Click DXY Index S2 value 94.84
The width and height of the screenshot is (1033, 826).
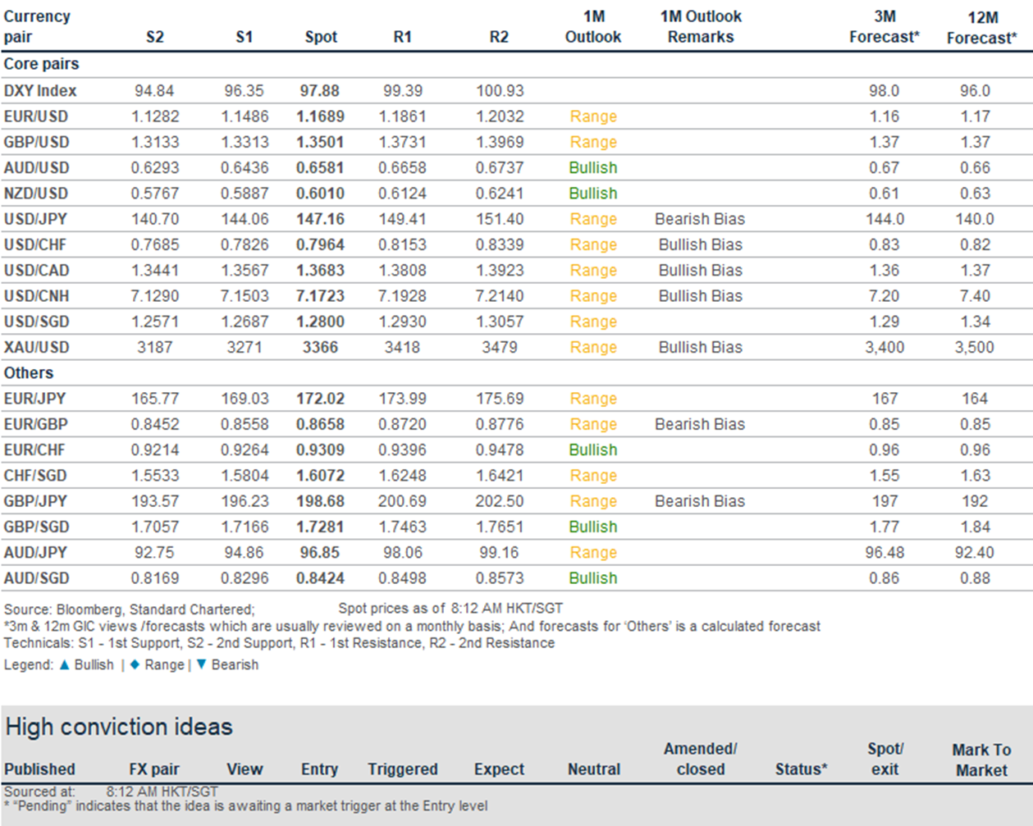pos(155,90)
